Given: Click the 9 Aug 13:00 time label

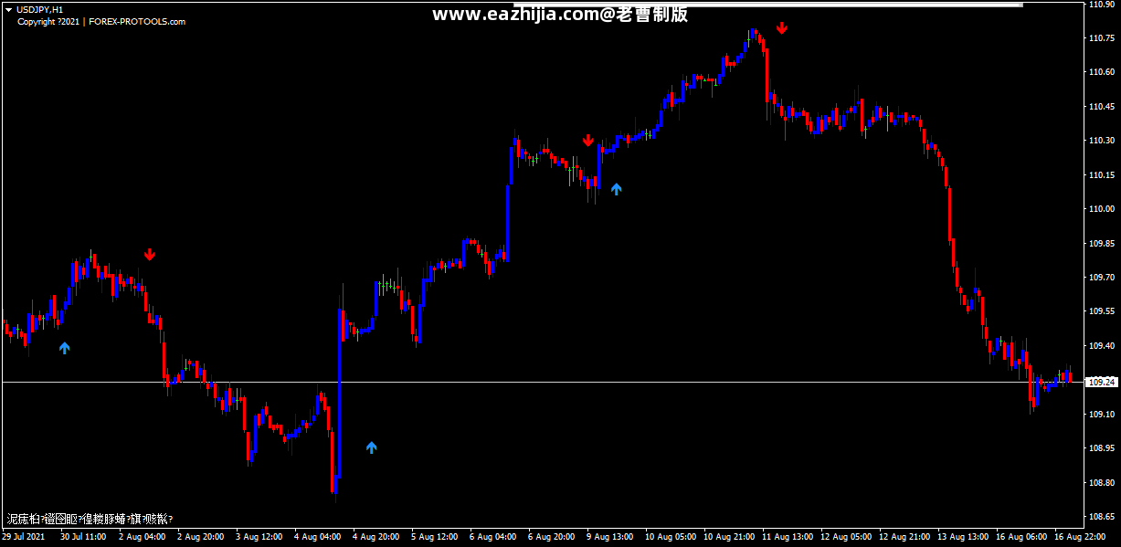Looking at the screenshot, I should [x=609, y=537].
